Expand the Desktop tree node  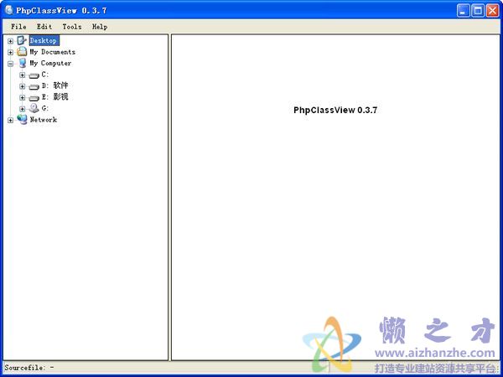11,41
